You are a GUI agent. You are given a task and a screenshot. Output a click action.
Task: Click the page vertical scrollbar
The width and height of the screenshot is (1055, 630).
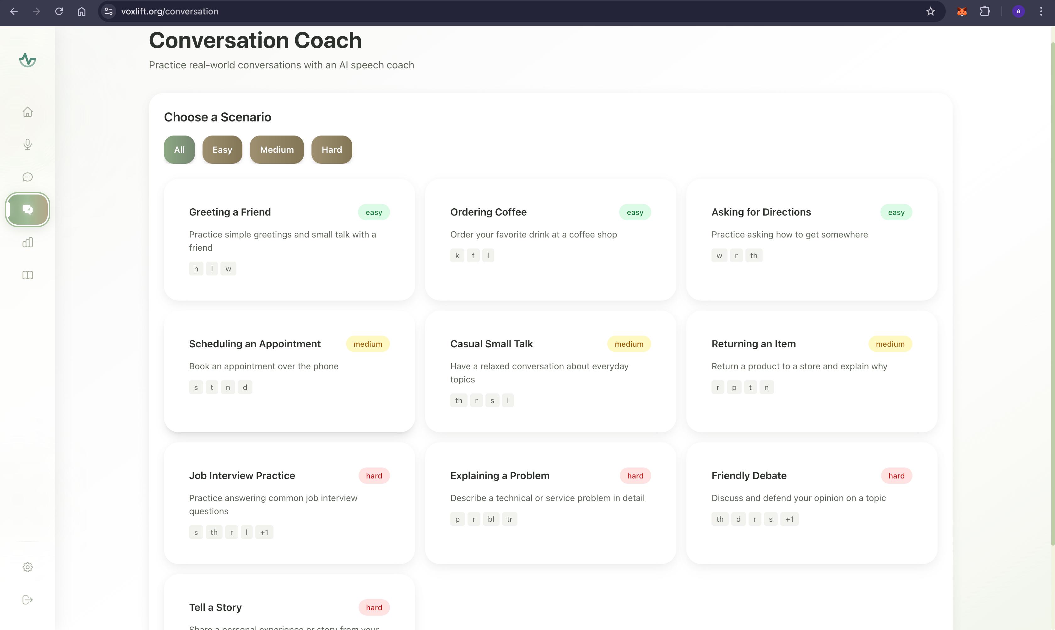click(x=1052, y=293)
